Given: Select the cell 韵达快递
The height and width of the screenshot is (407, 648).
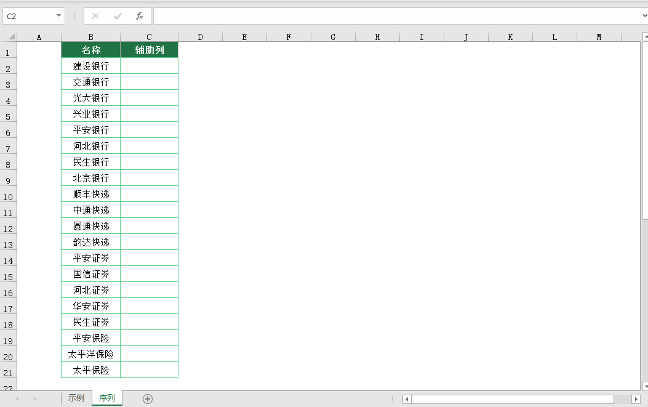Looking at the screenshot, I should (x=90, y=242).
